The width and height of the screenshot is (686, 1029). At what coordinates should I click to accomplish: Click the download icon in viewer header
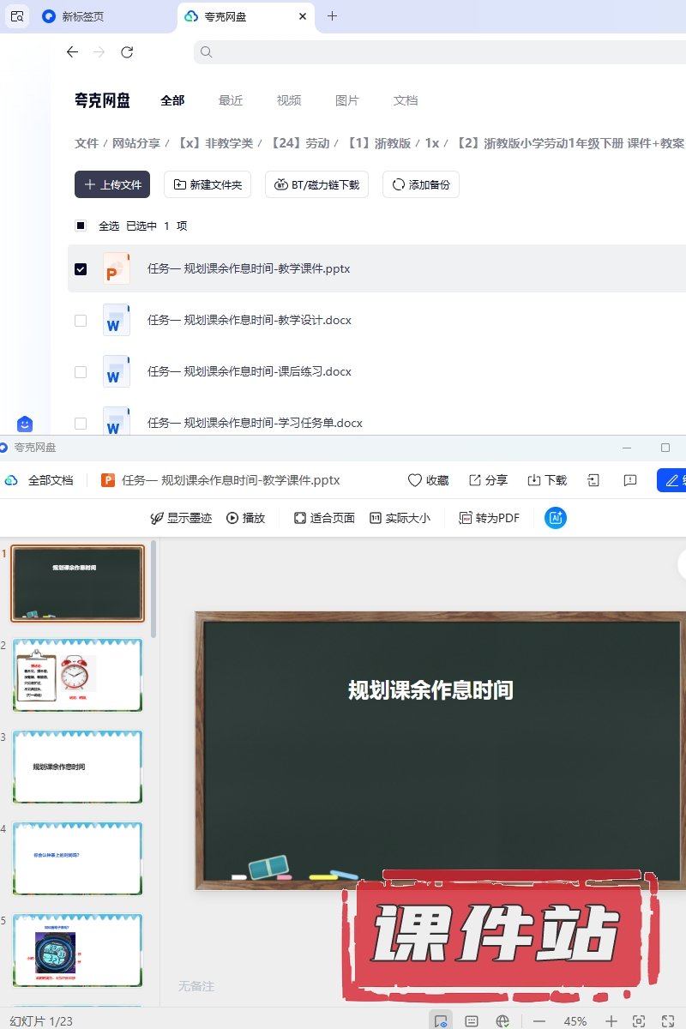[x=534, y=480]
